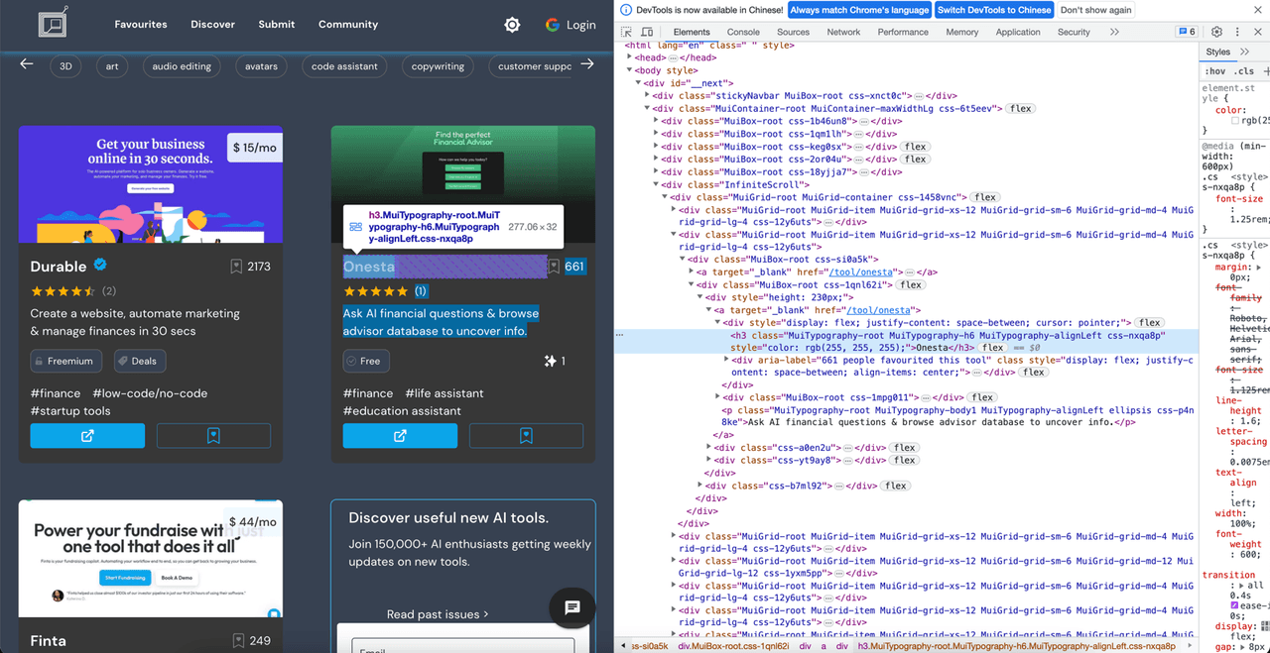The image size is (1270, 653).
Task: Save Onesta with bottom bookmark button
Action: pyautogui.click(x=526, y=436)
